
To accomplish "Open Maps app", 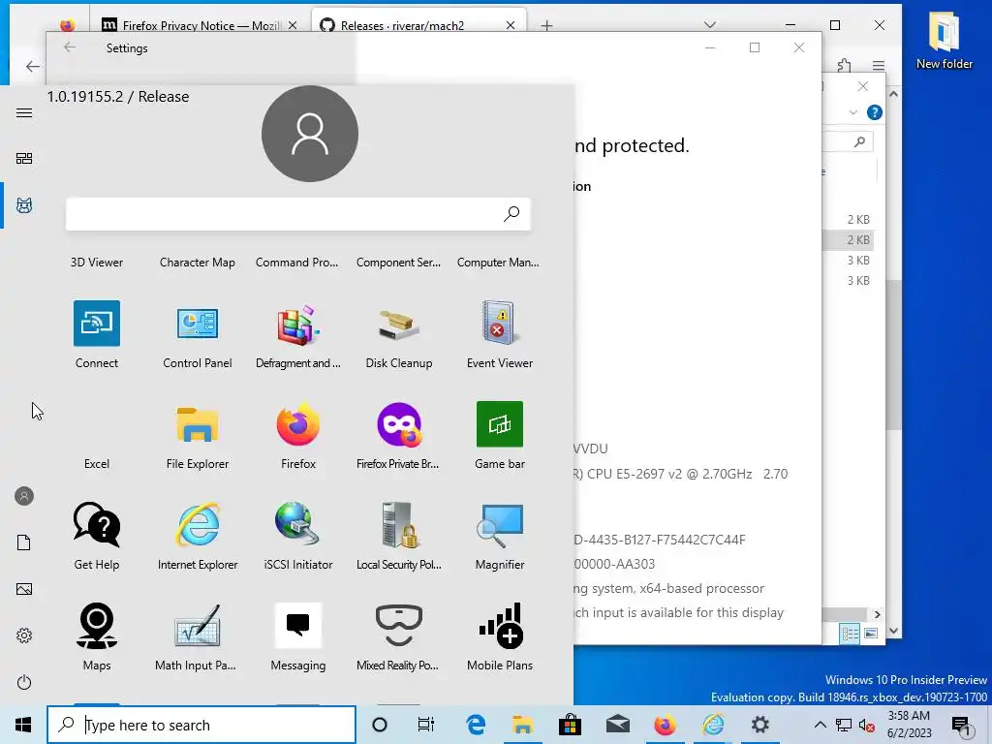I will click(x=96, y=636).
